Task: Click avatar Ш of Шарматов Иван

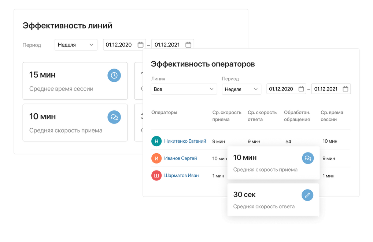Action: [x=156, y=176]
